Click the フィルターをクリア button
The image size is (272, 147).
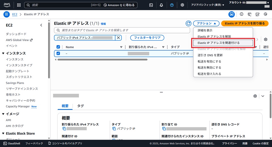pyautogui.click(x=147, y=38)
